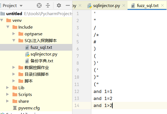Expand the 数据挖掘作业 folder arrow
This screenshot has height=114, width=167.
pos(14,67)
